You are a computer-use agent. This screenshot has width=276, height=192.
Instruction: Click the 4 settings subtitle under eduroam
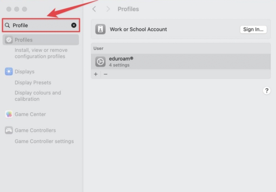(119, 65)
